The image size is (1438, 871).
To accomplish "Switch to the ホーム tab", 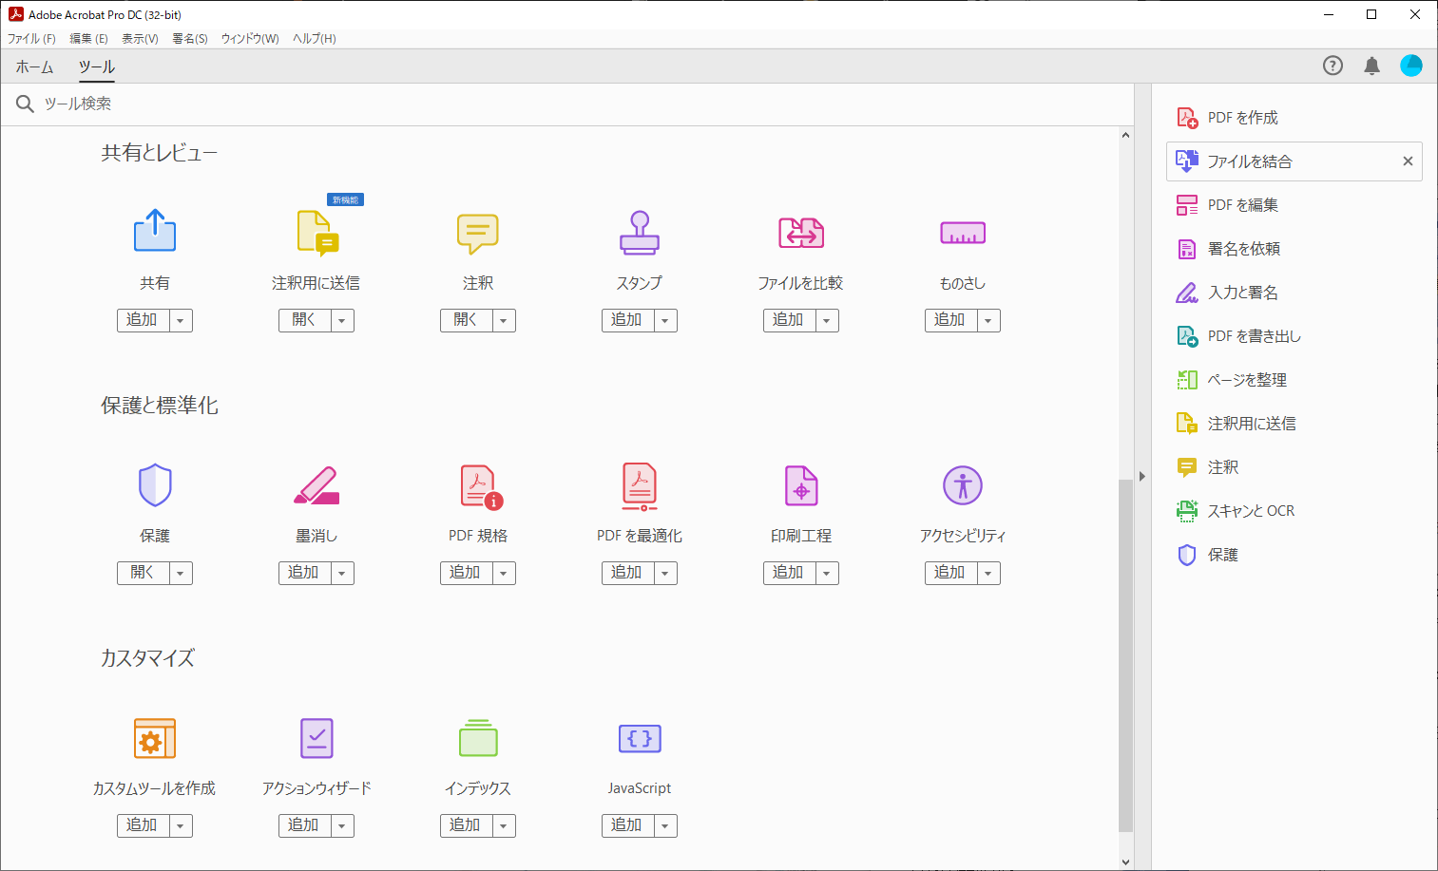I will pos(34,66).
